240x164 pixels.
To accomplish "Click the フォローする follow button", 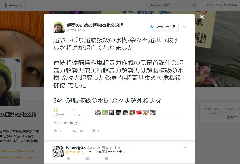I will [162, 27].
